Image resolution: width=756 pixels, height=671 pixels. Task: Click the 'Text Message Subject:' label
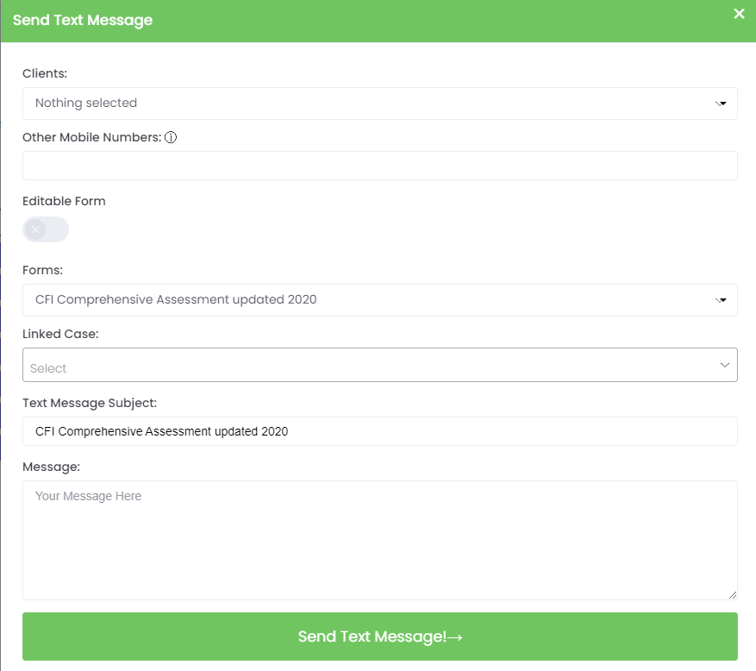[90, 403]
